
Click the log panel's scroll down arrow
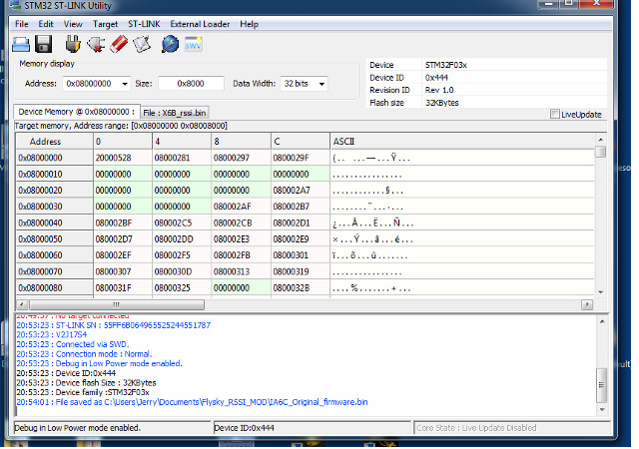(602, 410)
